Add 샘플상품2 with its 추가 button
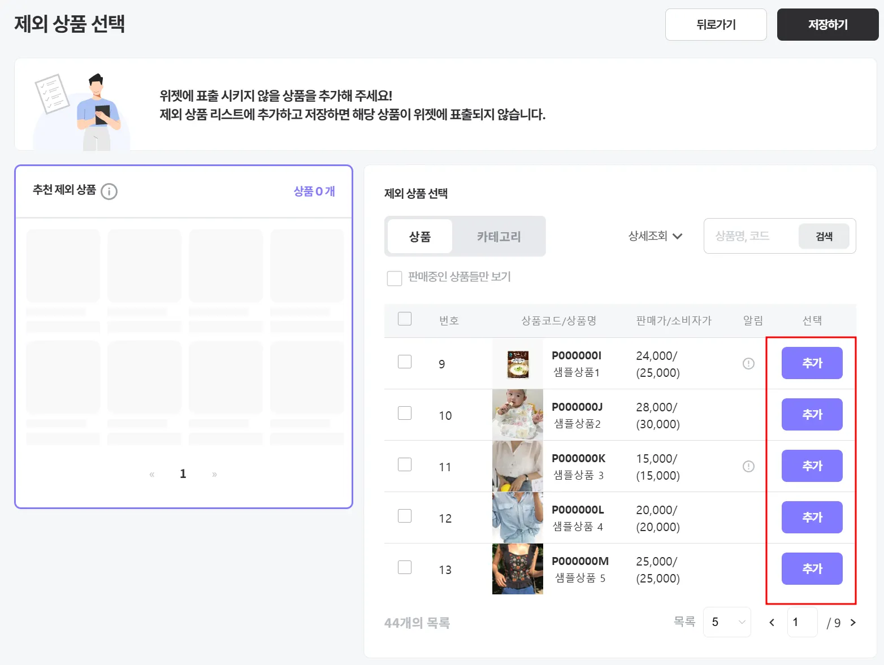Image resolution: width=884 pixels, height=665 pixels. pyautogui.click(x=812, y=415)
